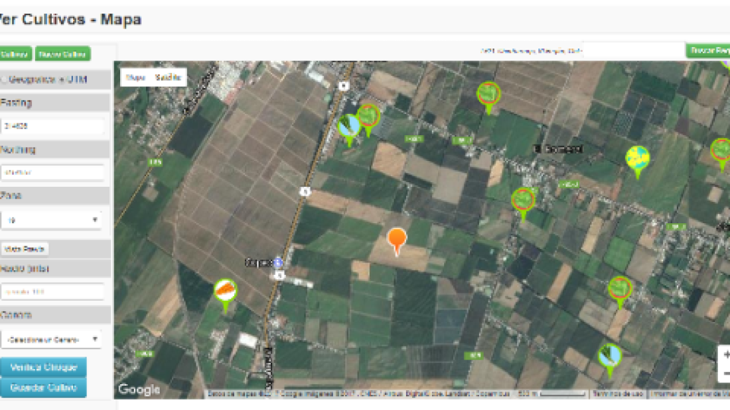Click blue crop marker near zoom controls
Image resolution: width=730 pixels, height=410 pixels.
[609, 360]
